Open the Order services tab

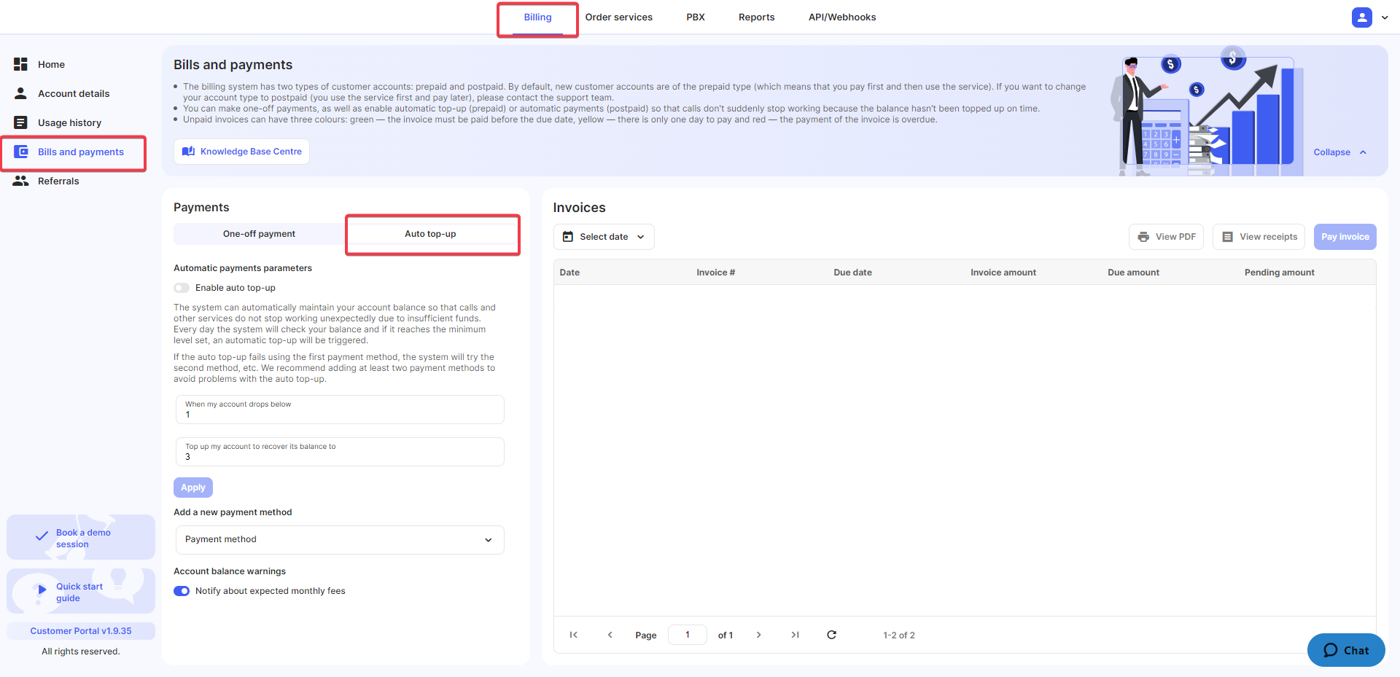618,17
